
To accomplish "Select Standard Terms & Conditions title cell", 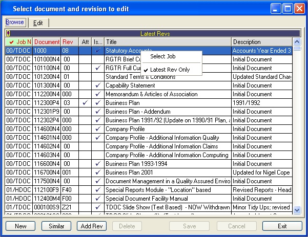I will click(168, 77).
